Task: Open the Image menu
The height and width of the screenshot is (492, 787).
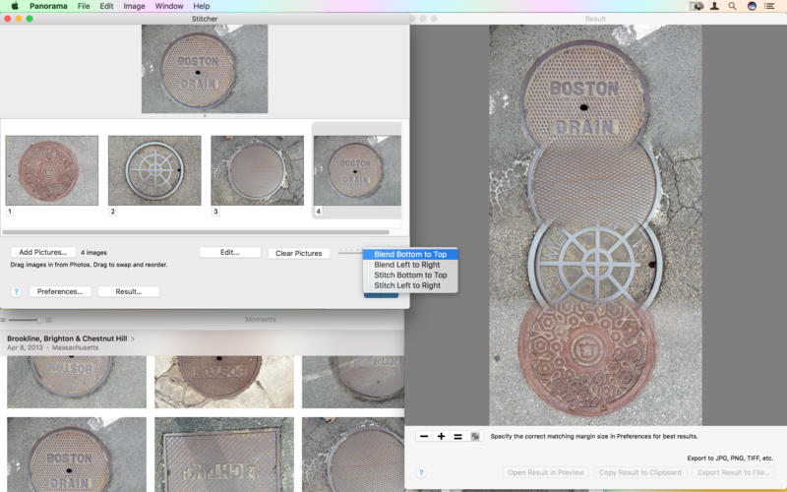Action: coord(134,6)
